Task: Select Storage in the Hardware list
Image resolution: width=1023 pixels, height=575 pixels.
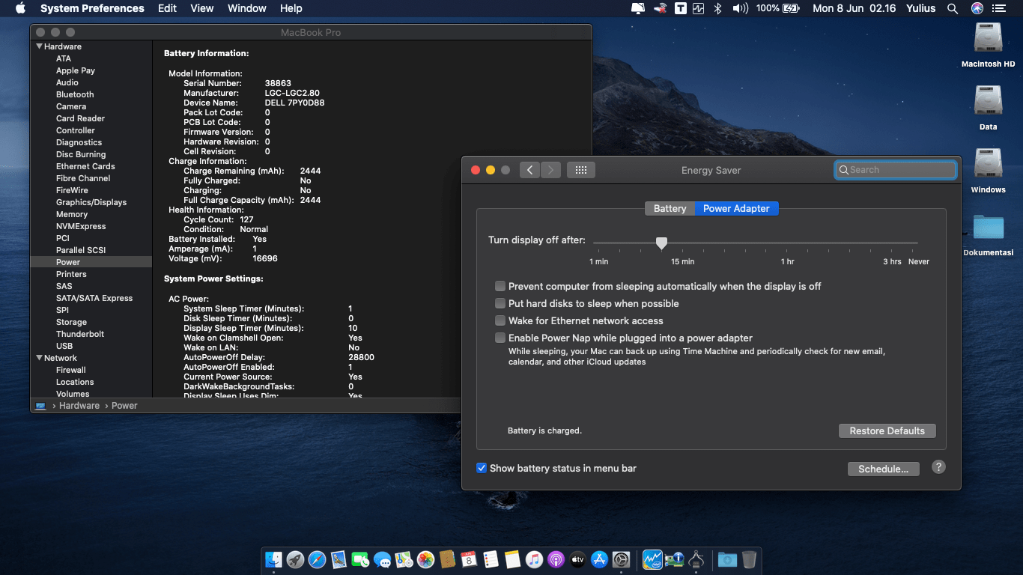Action: (x=71, y=322)
